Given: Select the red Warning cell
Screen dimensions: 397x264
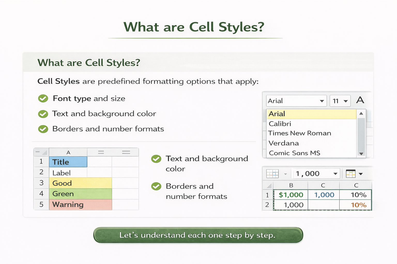Looking at the screenshot, I should click(x=80, y=205).
